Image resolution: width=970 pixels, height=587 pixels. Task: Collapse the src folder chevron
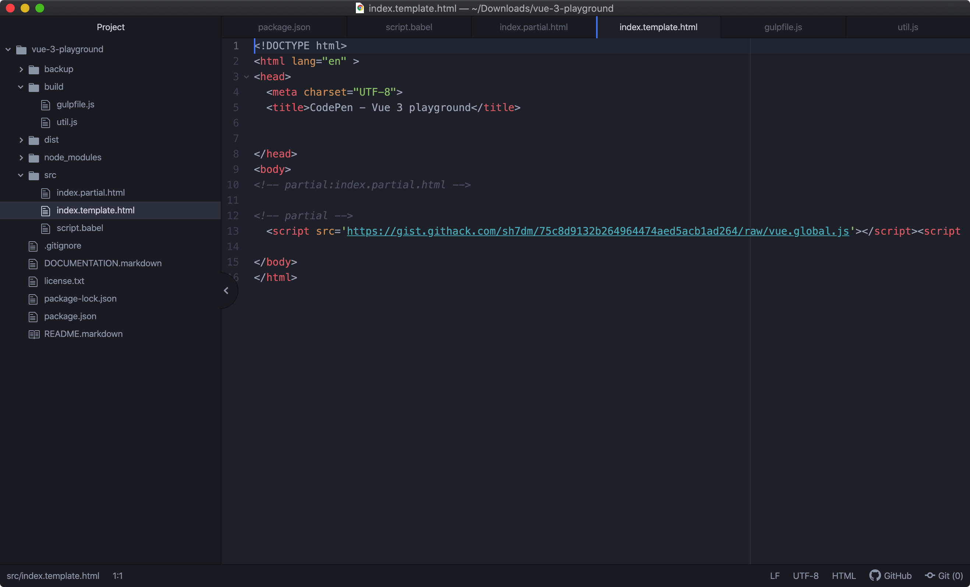(x=21, y=175)
